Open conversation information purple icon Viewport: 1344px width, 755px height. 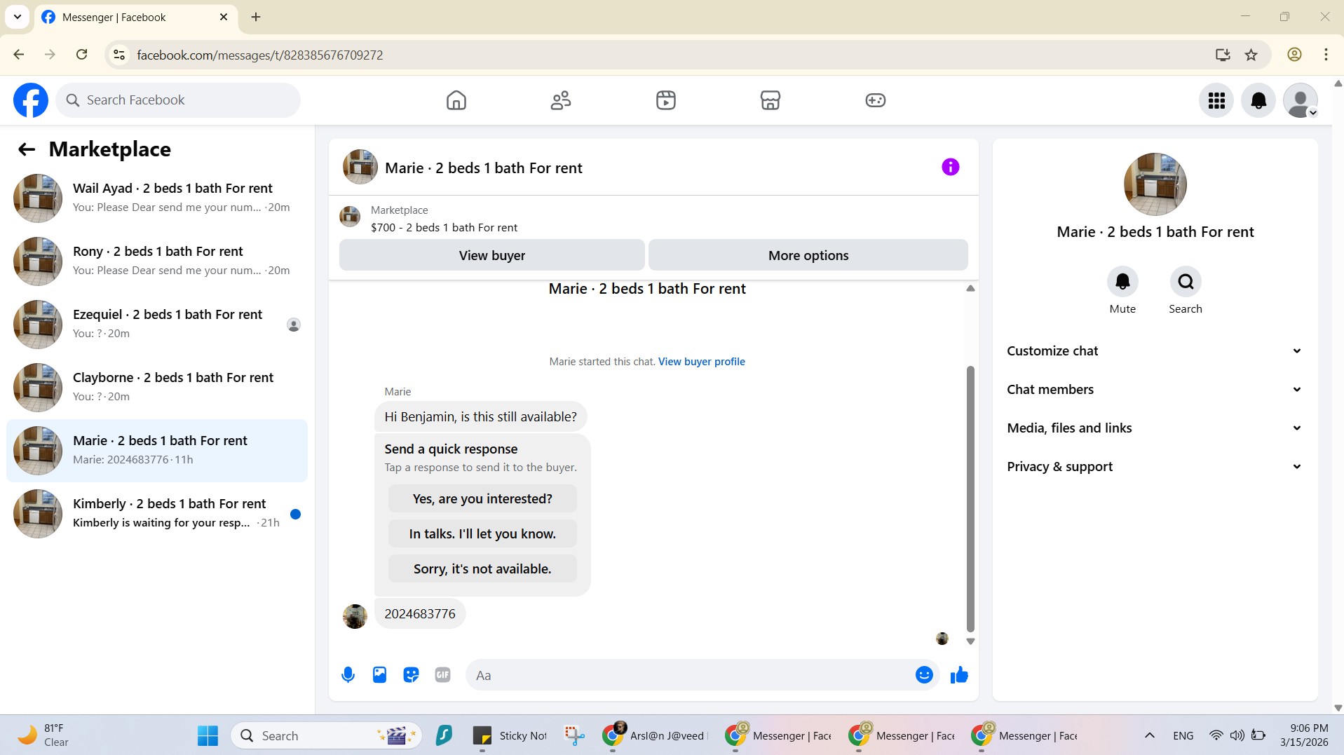[950, 167]
